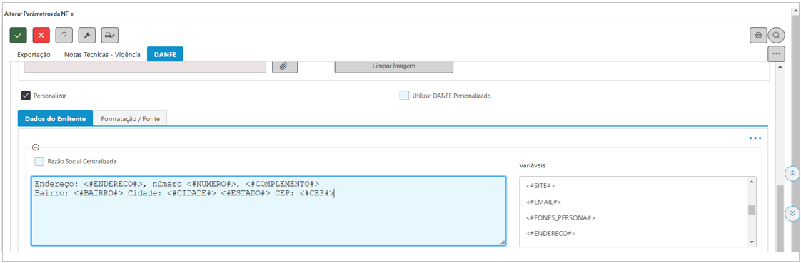Confirm changes with the green checkmark button
Screen dimensions: 801x263
click(19, 35)
